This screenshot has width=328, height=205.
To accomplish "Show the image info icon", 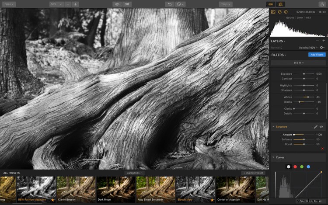I will (x=286, y=12).
